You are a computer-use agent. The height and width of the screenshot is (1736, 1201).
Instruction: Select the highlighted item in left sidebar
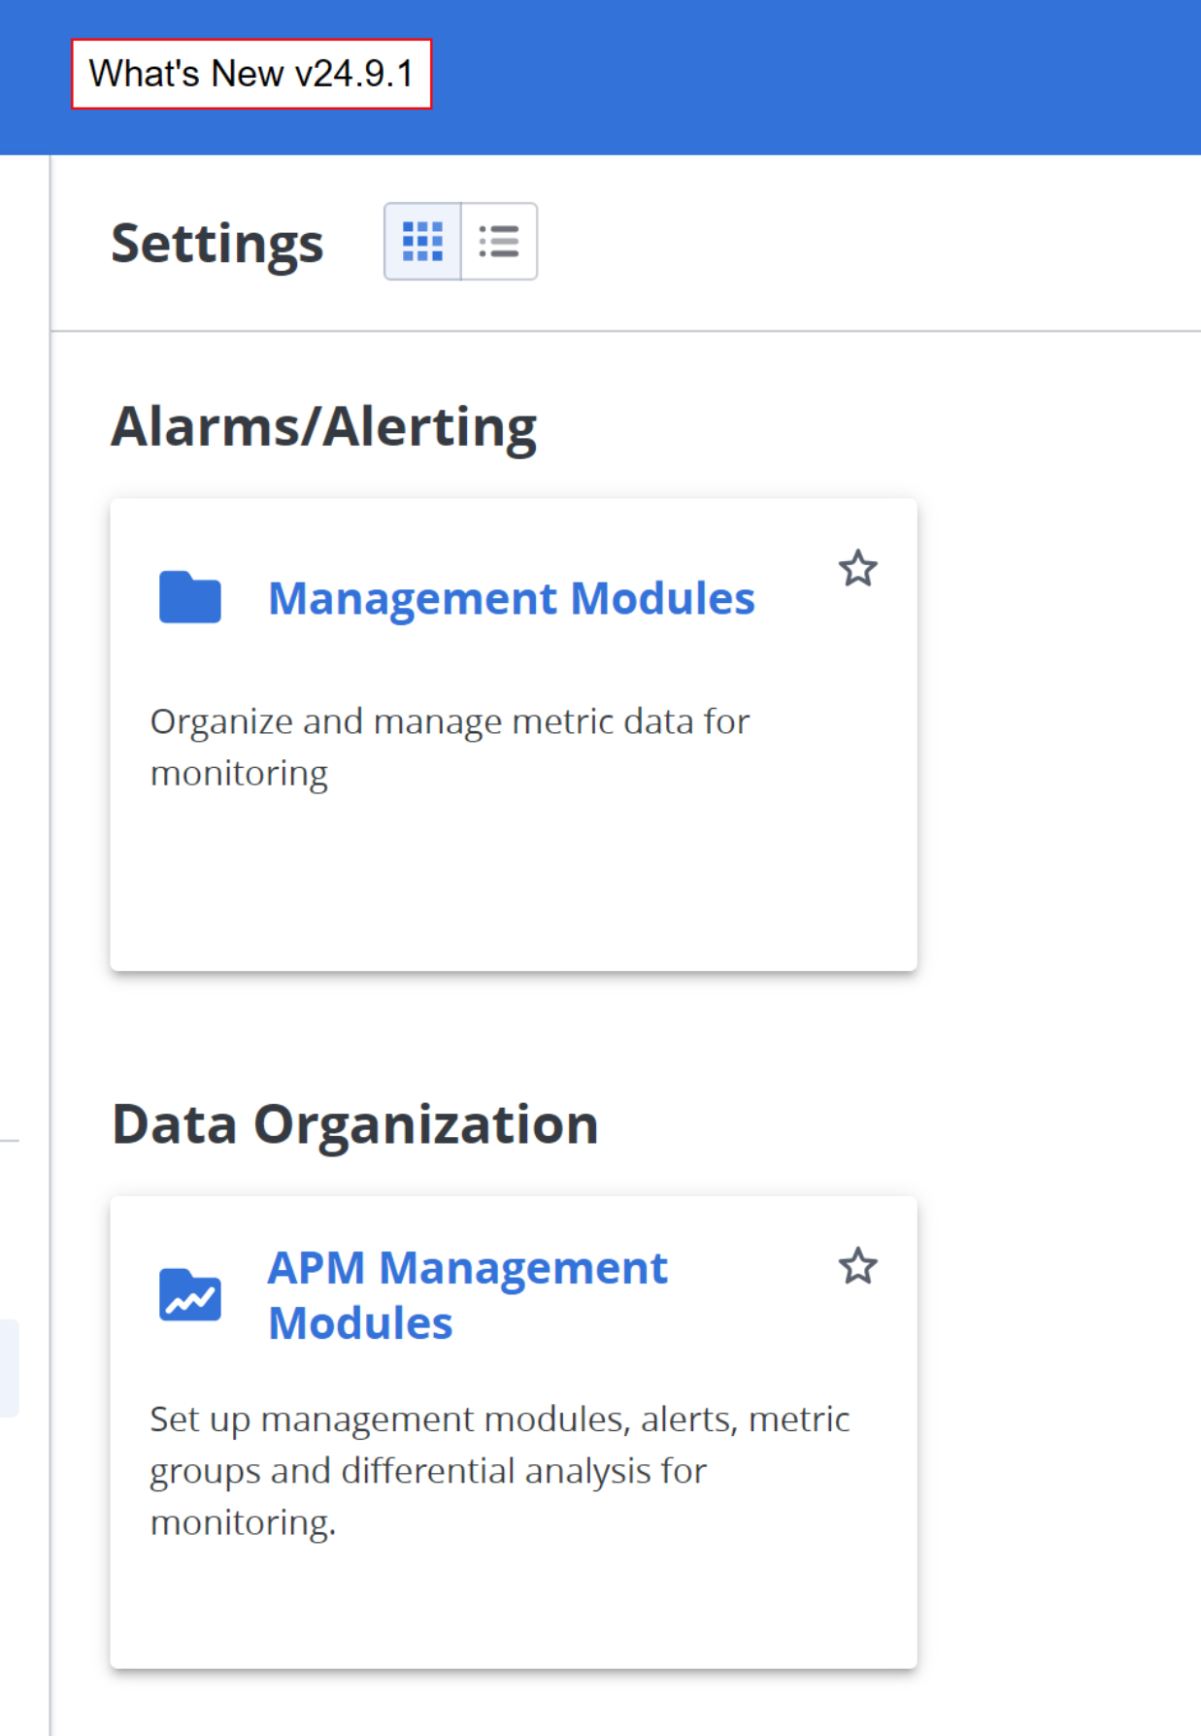tap(8, 1367)
